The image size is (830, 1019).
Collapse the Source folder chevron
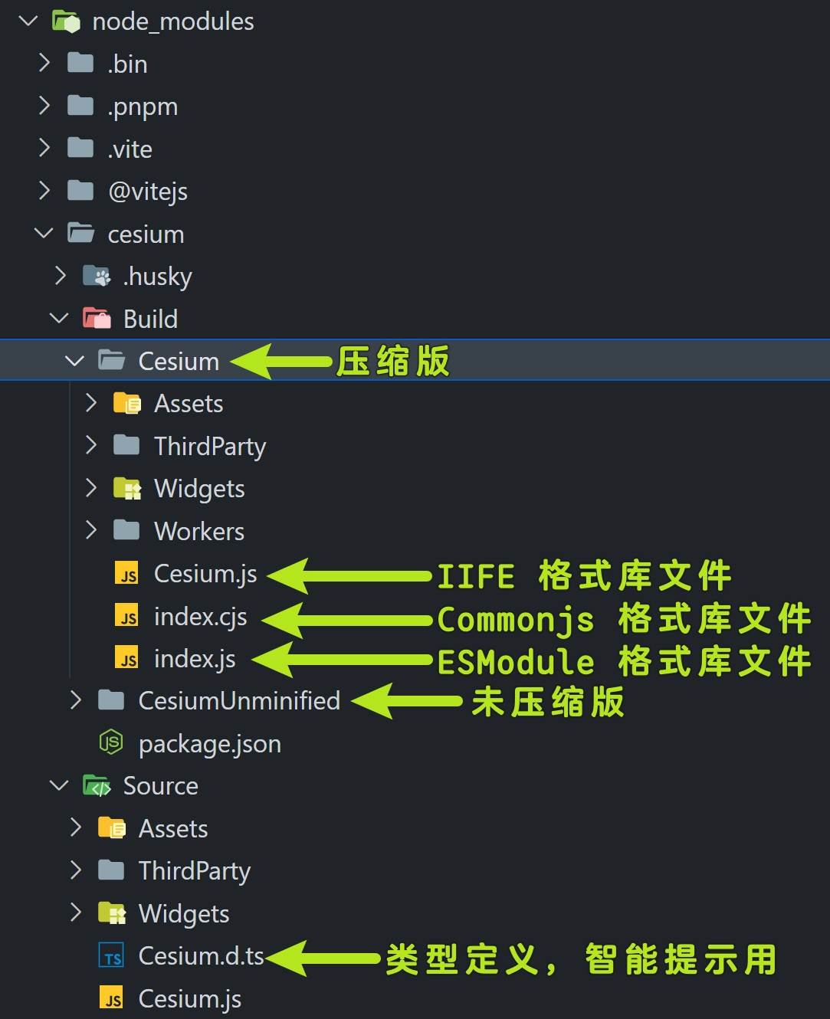[x=59, y=785]
